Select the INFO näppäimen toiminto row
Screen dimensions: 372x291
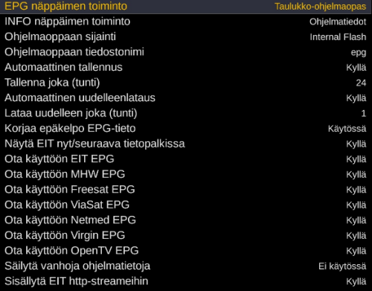pos(186,22)
